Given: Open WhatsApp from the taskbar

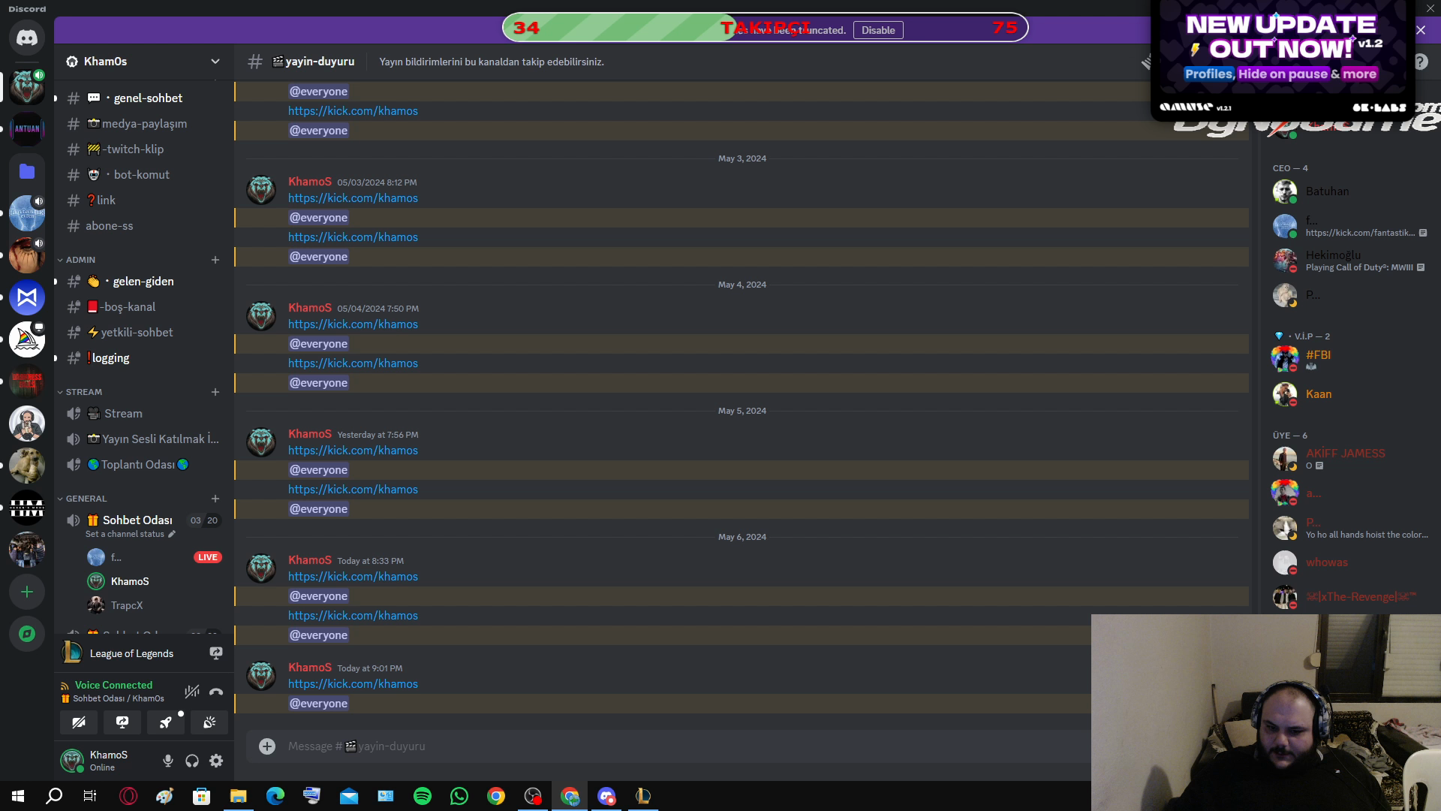Looking at the screenshot, I should click(x=459, y=796).
